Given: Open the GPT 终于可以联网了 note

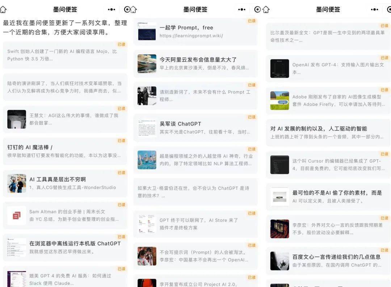Looking at the screenshot, I should coord(195,224).
